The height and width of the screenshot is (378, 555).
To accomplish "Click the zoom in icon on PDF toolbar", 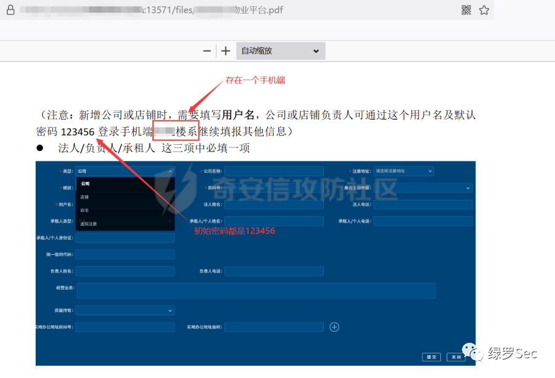I will [x=227, y=51].
